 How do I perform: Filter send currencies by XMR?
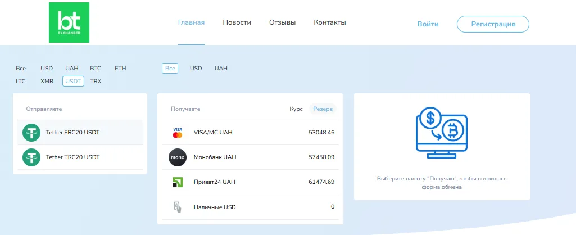tap(47, 82)
